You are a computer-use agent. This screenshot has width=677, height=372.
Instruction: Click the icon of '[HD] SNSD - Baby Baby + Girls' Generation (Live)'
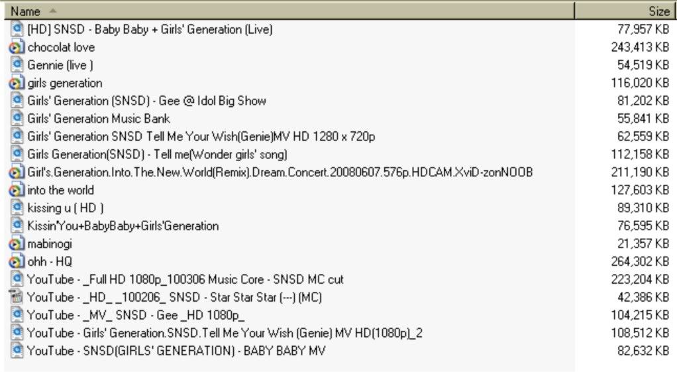17,29
